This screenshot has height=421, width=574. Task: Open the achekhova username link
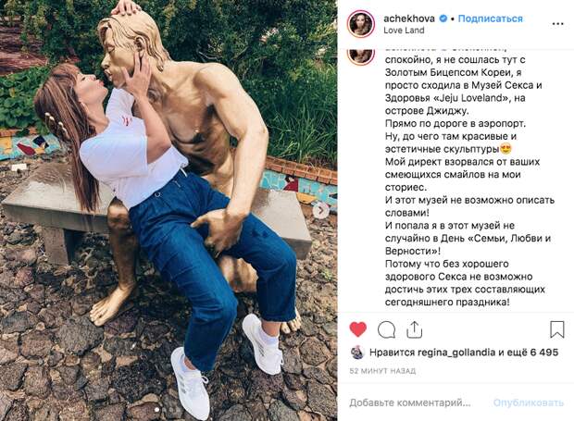pos(409,19)
